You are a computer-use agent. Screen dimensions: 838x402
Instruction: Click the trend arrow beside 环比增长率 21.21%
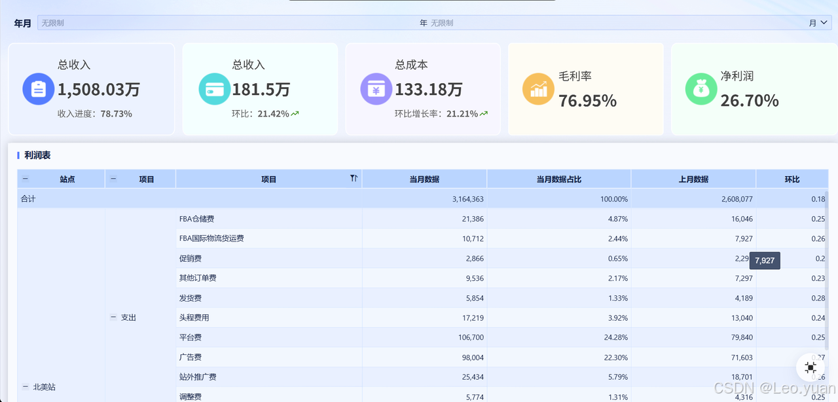pos(484,114)
